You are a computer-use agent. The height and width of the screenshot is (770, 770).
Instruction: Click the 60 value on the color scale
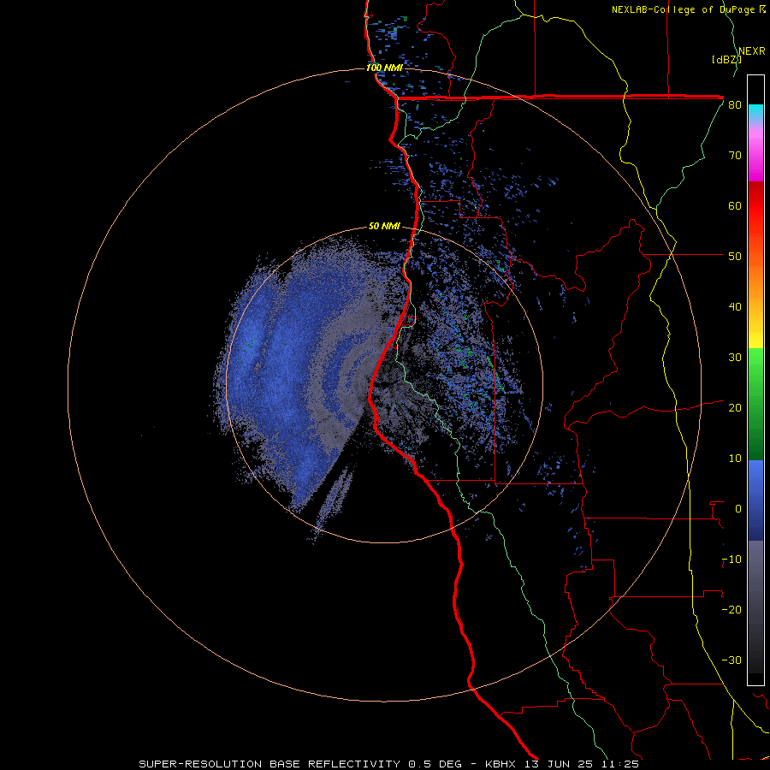735,205
